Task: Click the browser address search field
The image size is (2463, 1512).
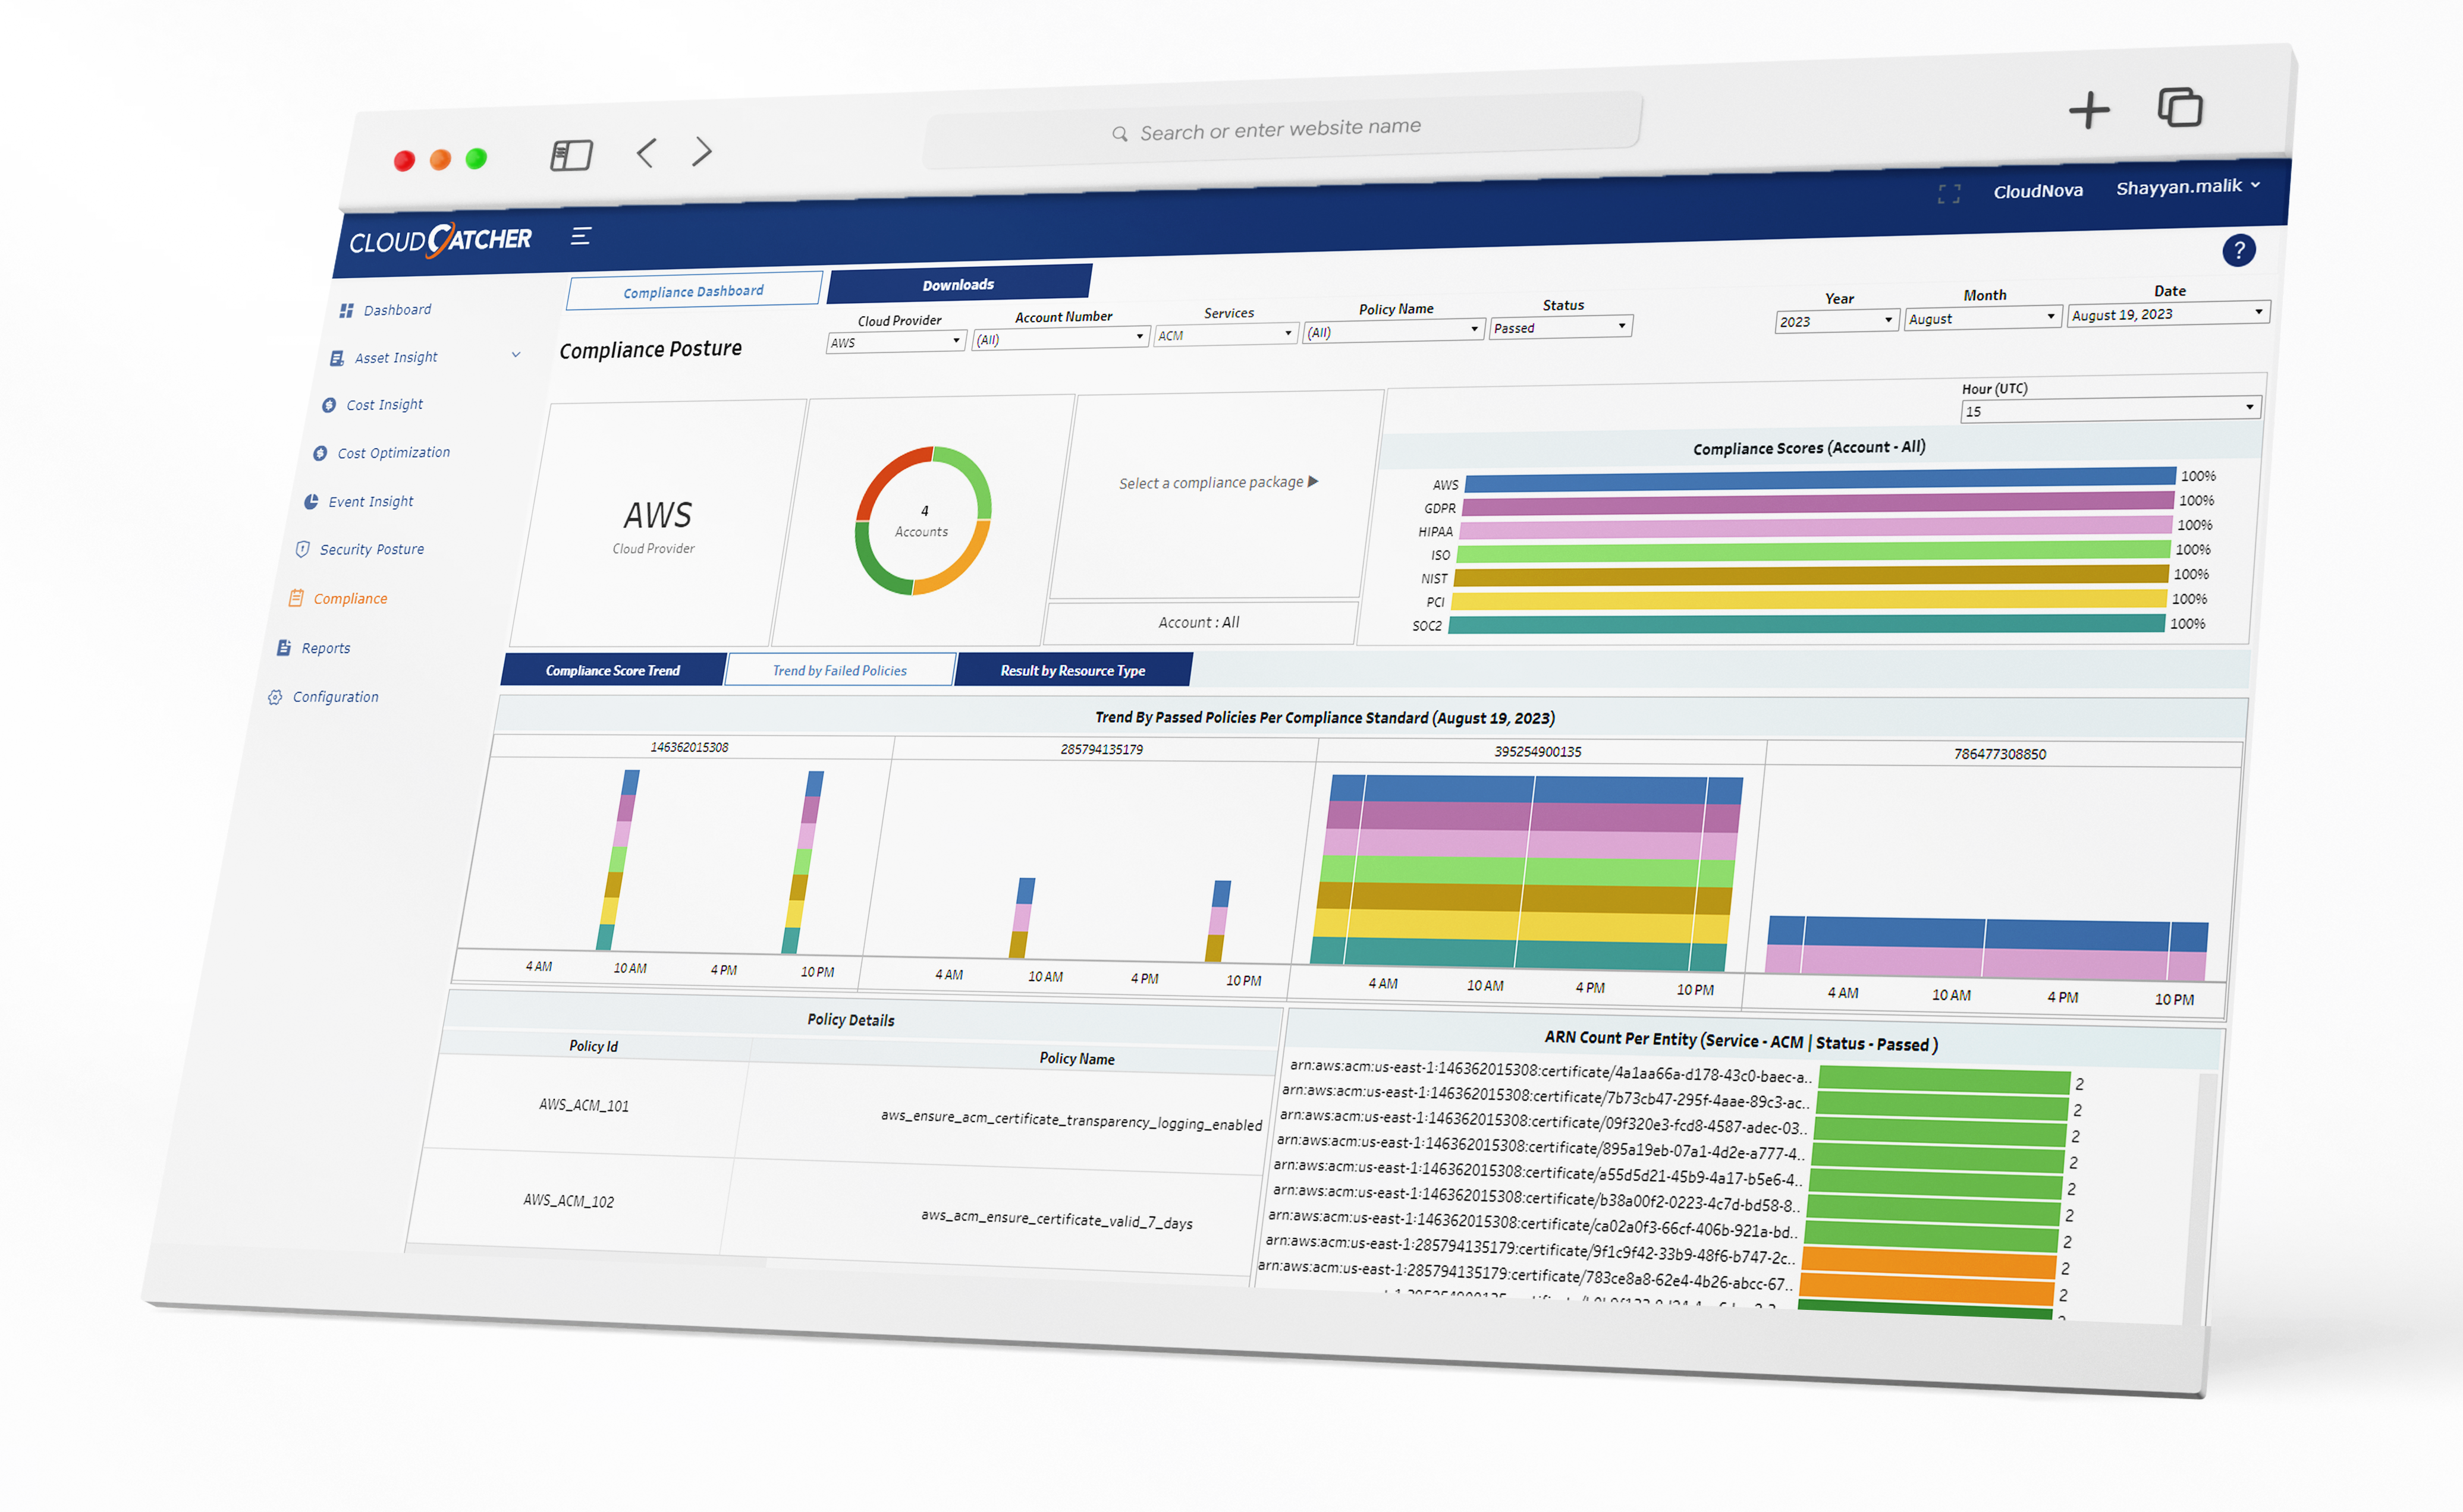Action: pyautogui.click(x=1280, y=129)
